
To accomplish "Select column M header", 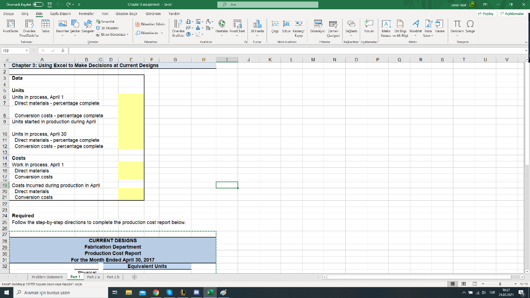I will [x=313, y=59].
